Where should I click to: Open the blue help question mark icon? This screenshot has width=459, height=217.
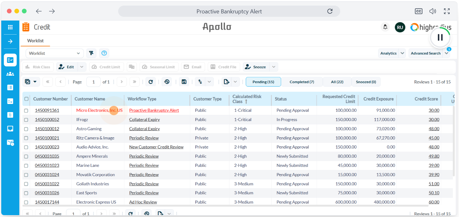104,53
